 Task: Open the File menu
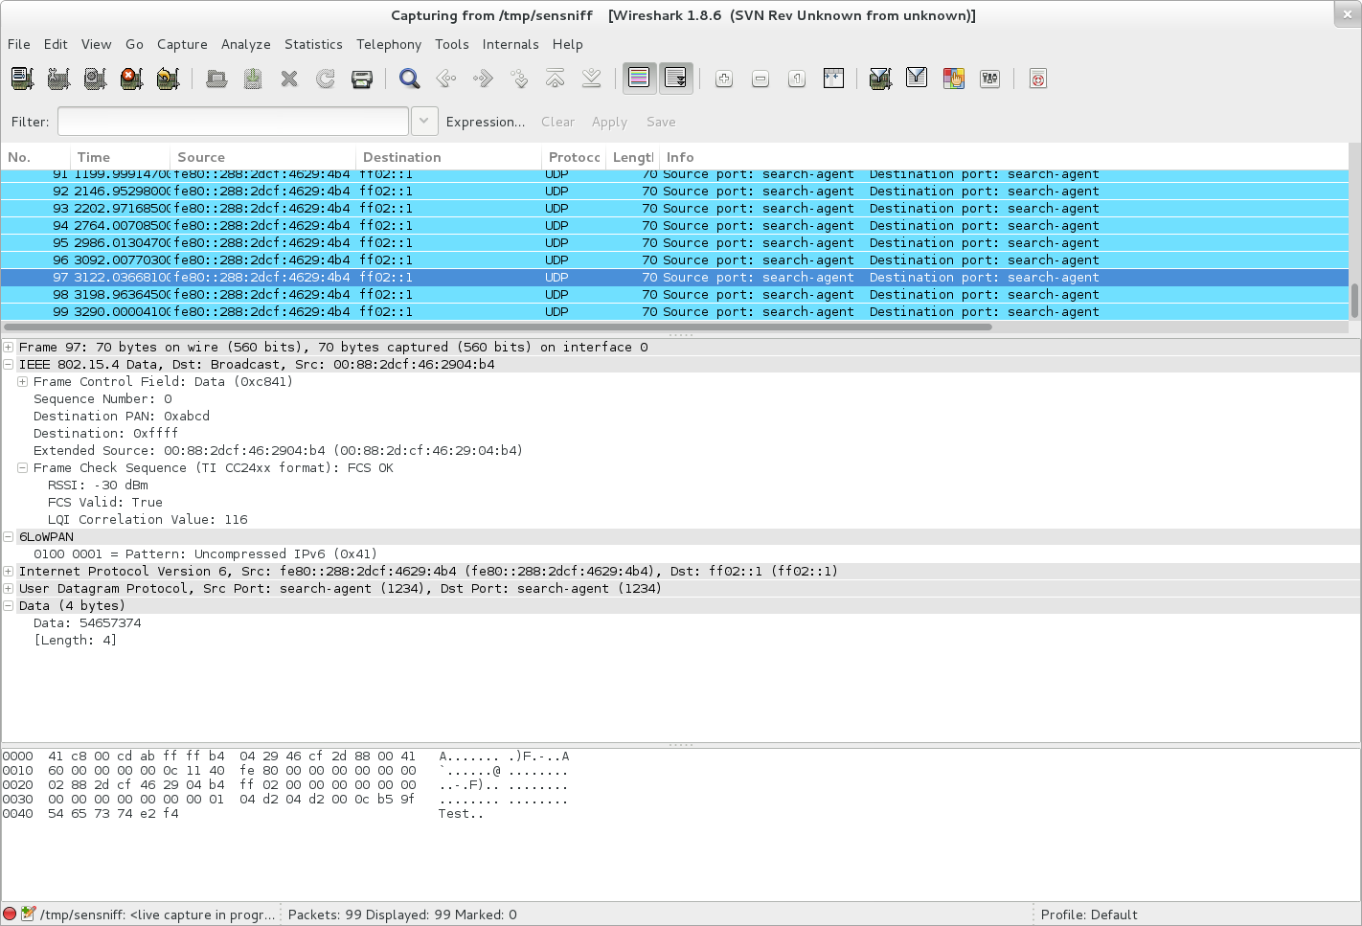[x=19, y=44]
